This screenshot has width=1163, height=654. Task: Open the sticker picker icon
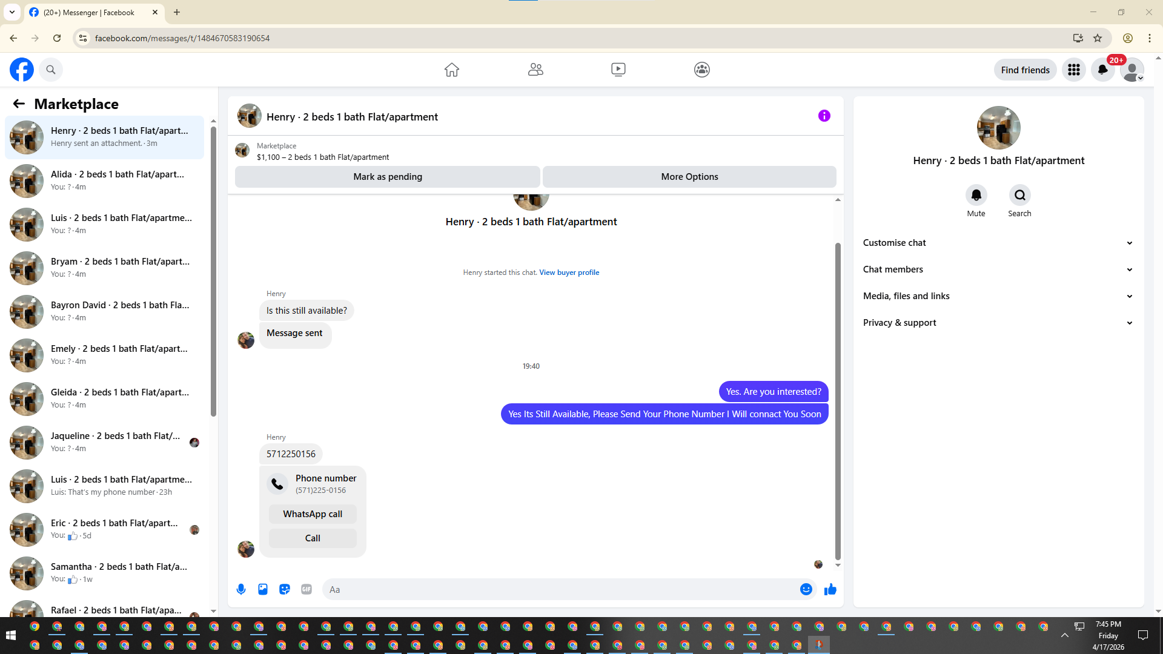click(285, 589)
